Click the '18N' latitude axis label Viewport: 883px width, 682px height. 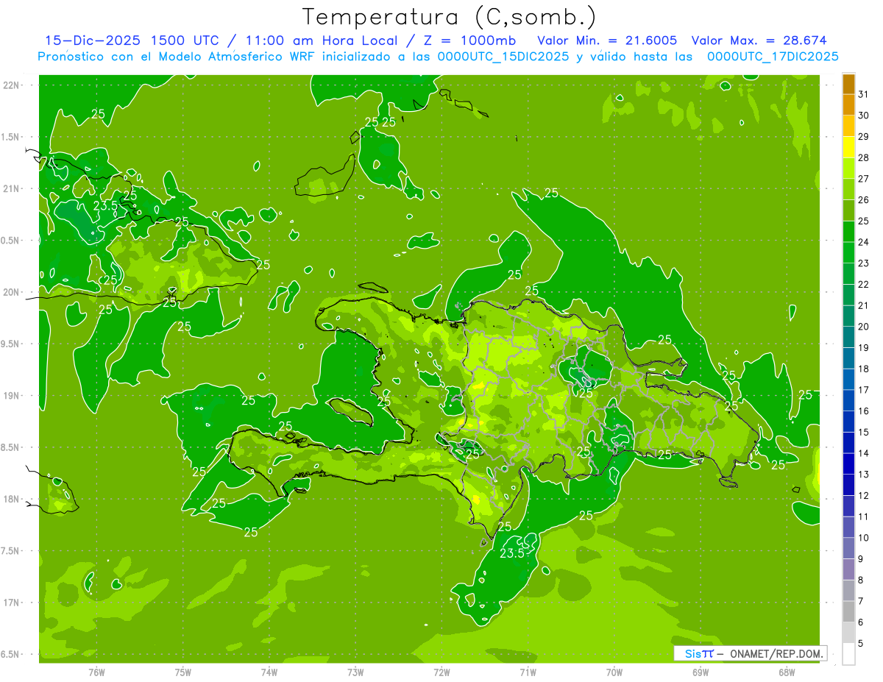click(12, 499)
